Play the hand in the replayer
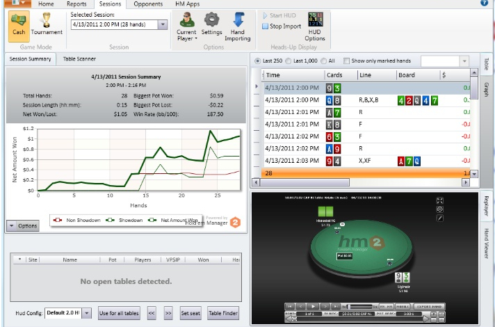 tap(313, 306)
